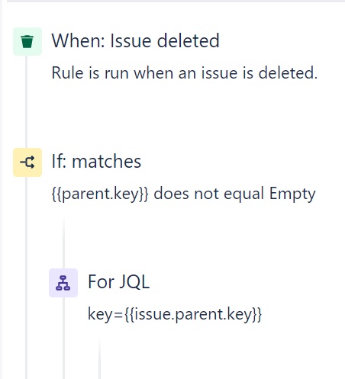The image size is (345, 379).
Task: Open the "When: Issue deleted" trigger title
Action: [135, 40]
